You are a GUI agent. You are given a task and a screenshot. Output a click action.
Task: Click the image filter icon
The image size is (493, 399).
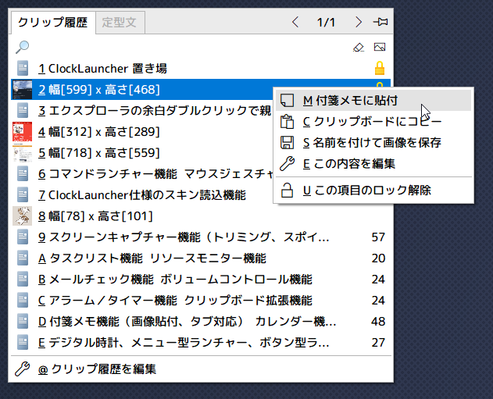[x=380, y=47]
